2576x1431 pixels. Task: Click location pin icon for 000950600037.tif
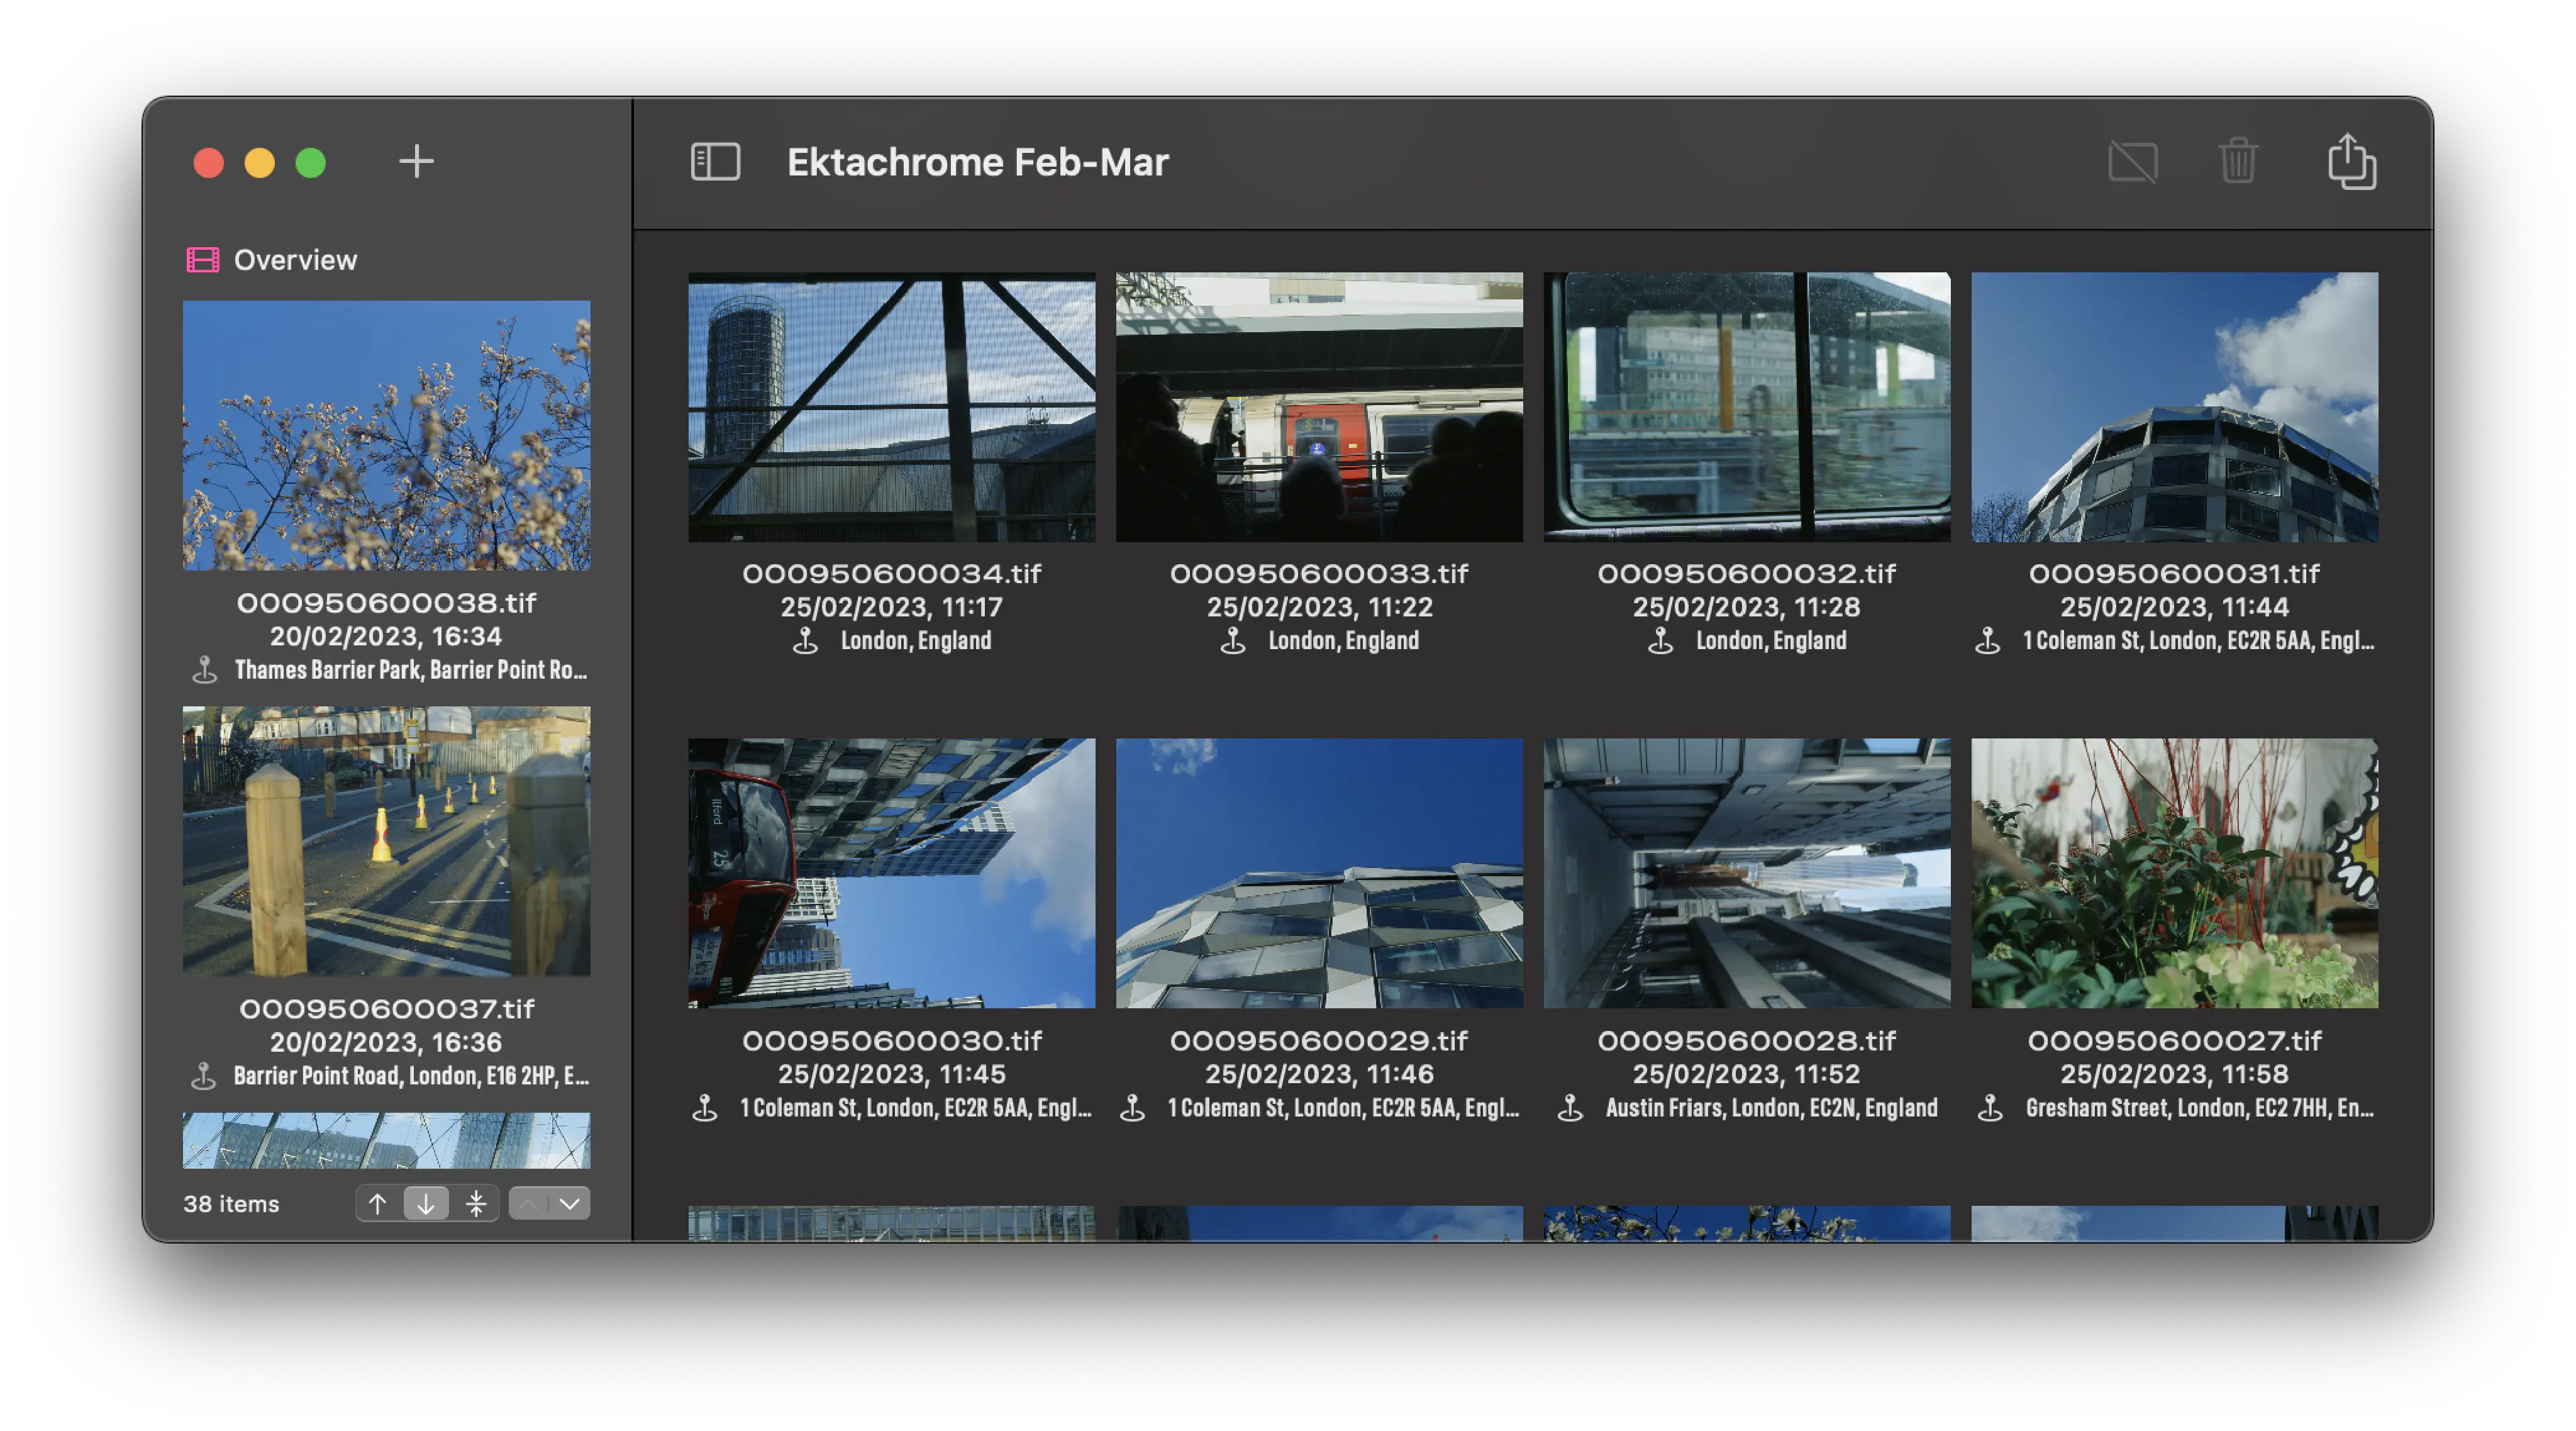click(x=204, y=1076)
